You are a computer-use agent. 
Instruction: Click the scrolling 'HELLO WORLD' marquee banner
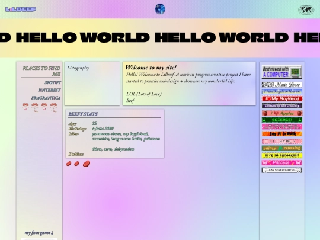[x=160, y=38]
